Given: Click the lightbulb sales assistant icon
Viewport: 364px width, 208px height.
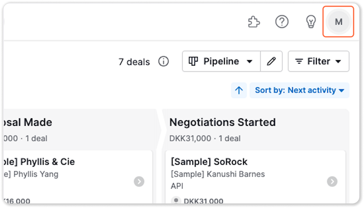Looking at the screenshot, I should [310, 22].
